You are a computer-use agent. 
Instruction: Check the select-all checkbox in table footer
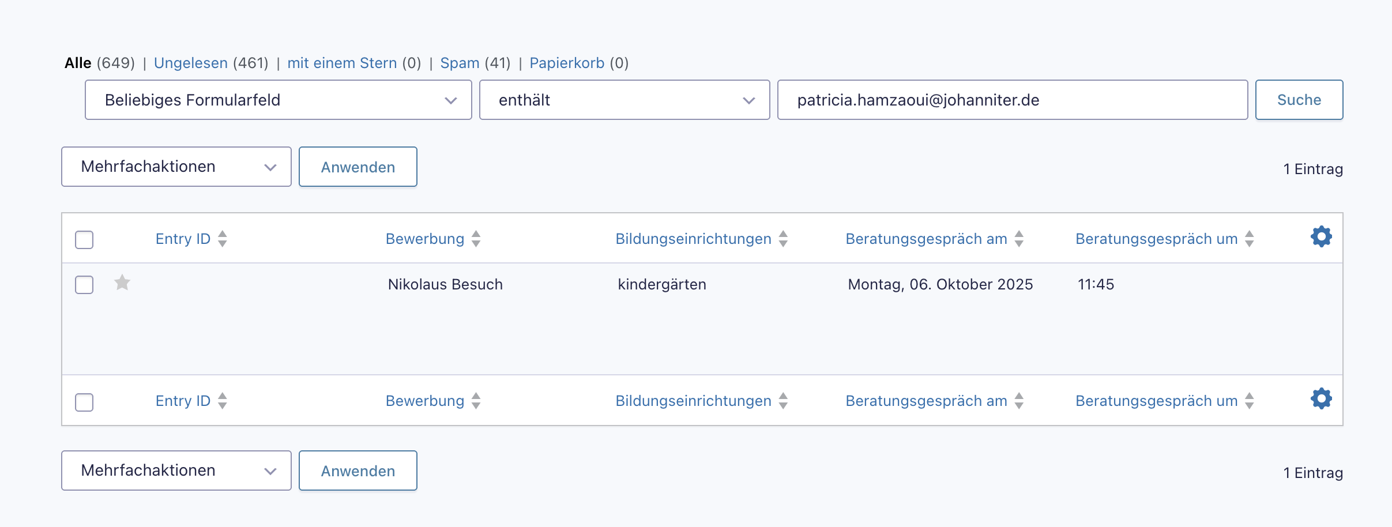pyautogui.click(x=84, y=402)
